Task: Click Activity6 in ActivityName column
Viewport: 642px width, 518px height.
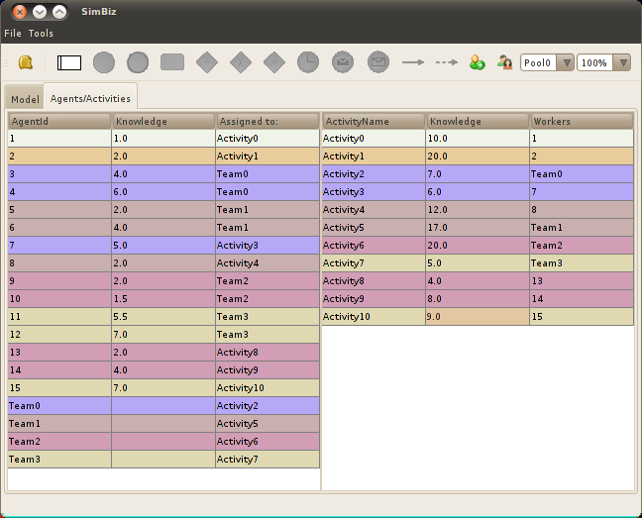Action: click(374, 245)
